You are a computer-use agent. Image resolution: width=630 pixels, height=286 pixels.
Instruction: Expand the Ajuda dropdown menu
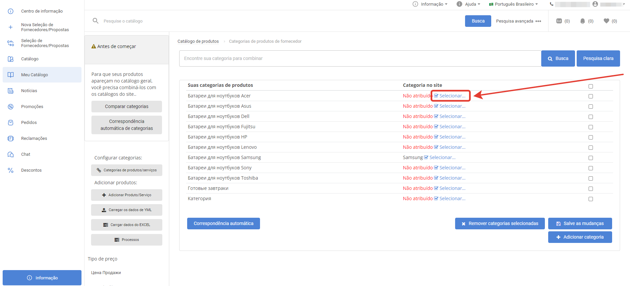pyautogui.click(x=468, y=4)
